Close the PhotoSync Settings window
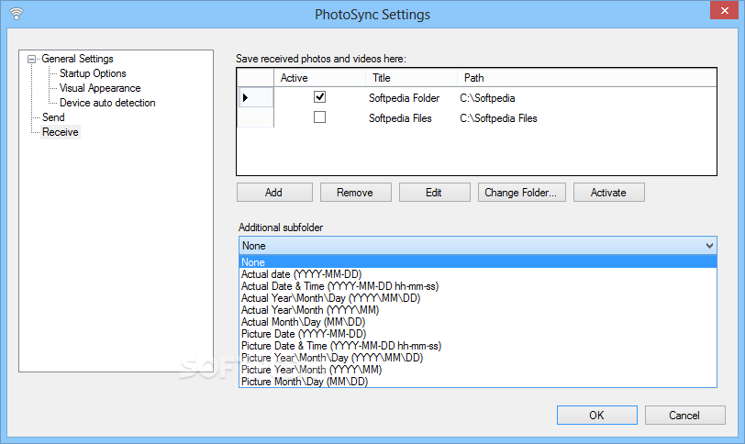745x444 pixels. point(724,10)
